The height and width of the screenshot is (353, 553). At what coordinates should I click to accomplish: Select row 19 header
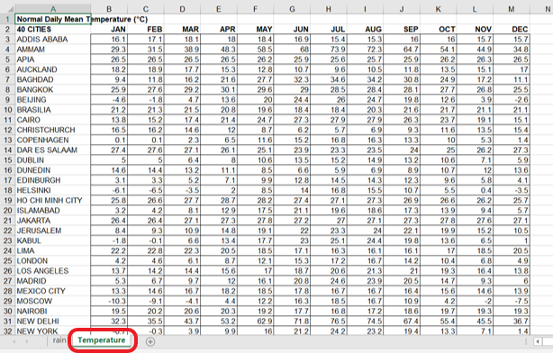point(7,200)
